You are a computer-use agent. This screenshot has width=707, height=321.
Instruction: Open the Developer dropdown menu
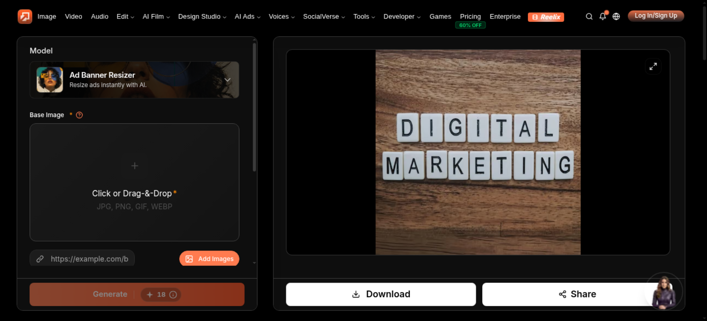pyautogui.click(x=402, y=17)
